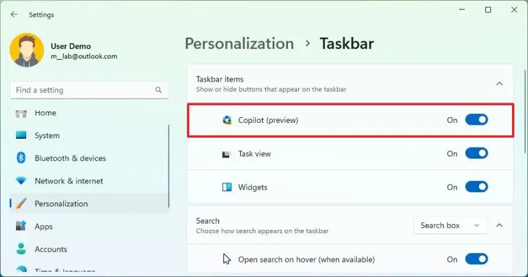Click the Search heading text
This screenshot has width=528, height=277.
[x=207, y=221]
